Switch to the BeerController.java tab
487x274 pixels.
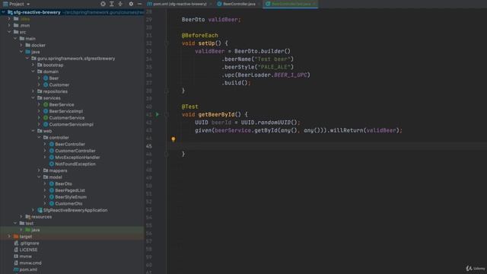click(x=237, y=4)
